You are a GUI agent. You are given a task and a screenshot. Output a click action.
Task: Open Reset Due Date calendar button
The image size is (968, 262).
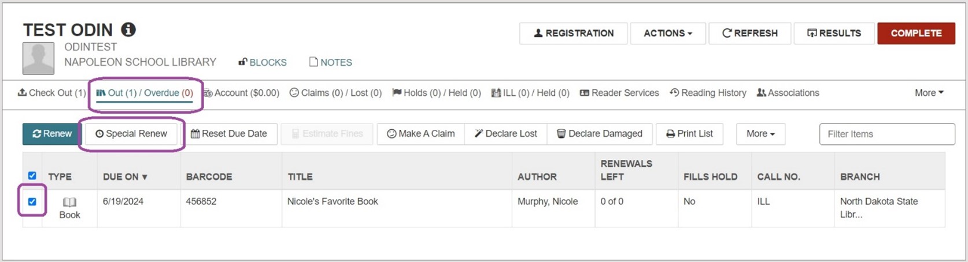click(x=229, y=134)
